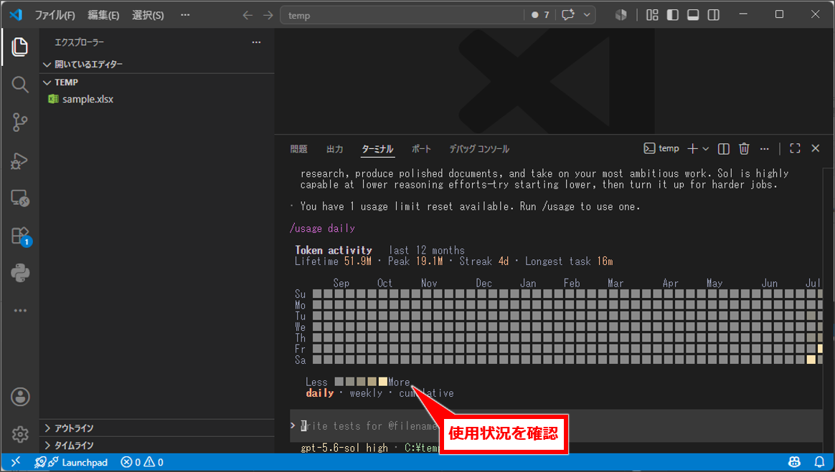Show additional views ellipsis in activity bar
This screenshot has width=835, height=472.
point(19,310)
